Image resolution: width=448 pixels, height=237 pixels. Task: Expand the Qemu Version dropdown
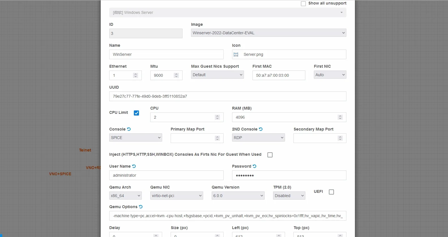238,196
